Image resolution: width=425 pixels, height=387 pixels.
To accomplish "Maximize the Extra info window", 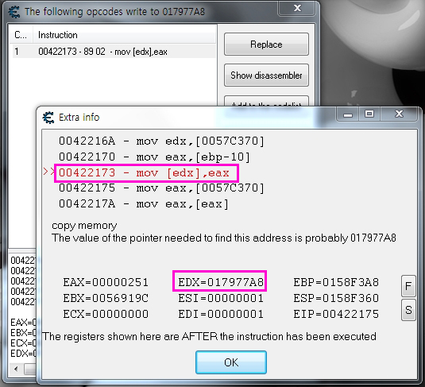I will pos(369,114).
